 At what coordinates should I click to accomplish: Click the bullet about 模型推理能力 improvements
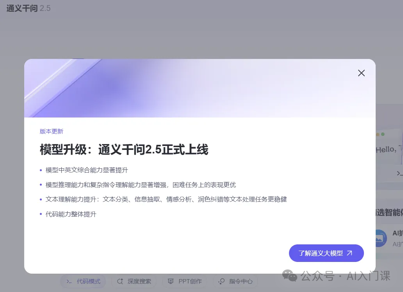click(x=141, y=185)
